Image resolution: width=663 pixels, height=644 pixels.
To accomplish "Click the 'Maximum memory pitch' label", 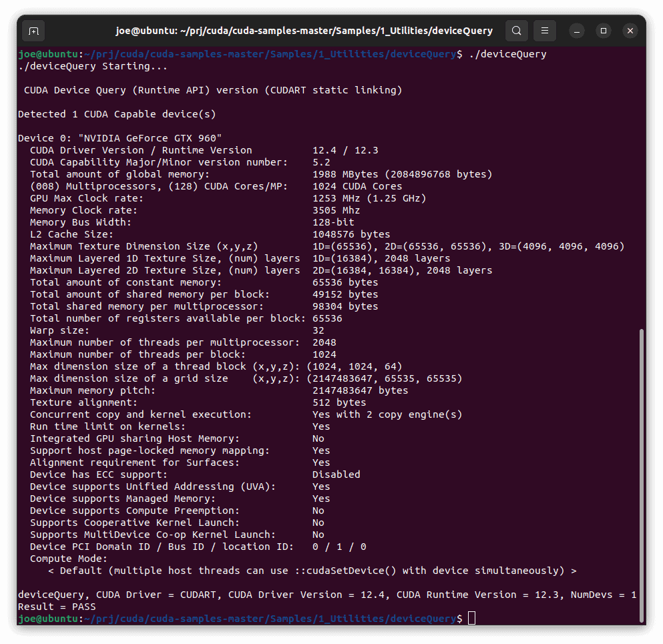I will click(x=93, y=390).
